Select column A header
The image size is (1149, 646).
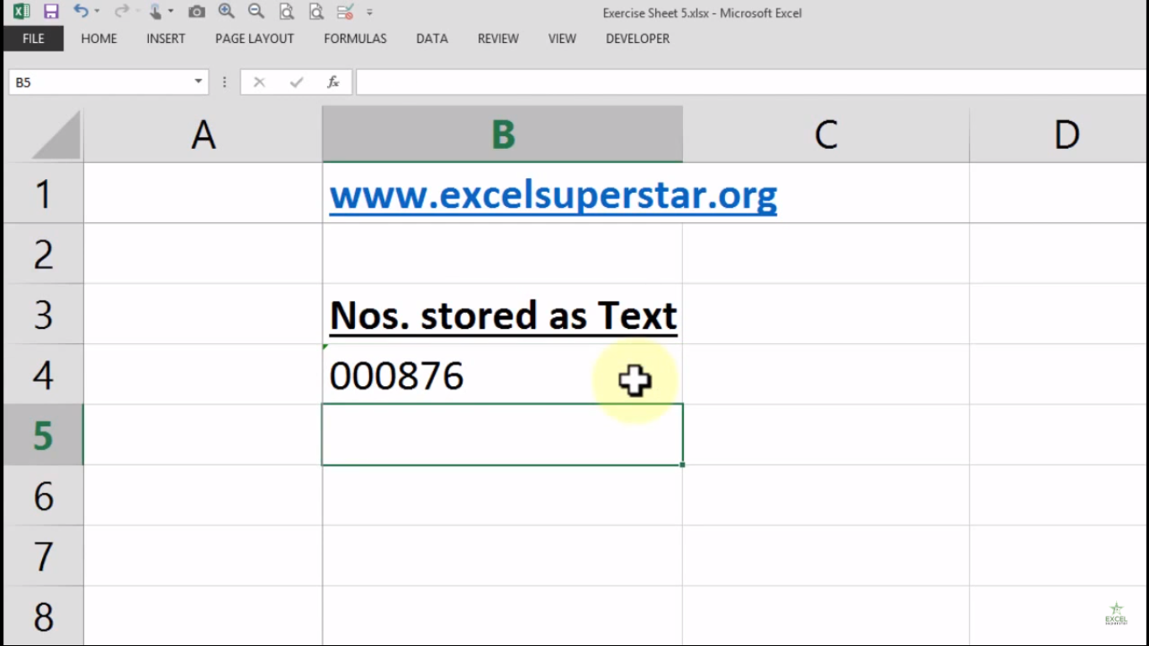(203, 135)
